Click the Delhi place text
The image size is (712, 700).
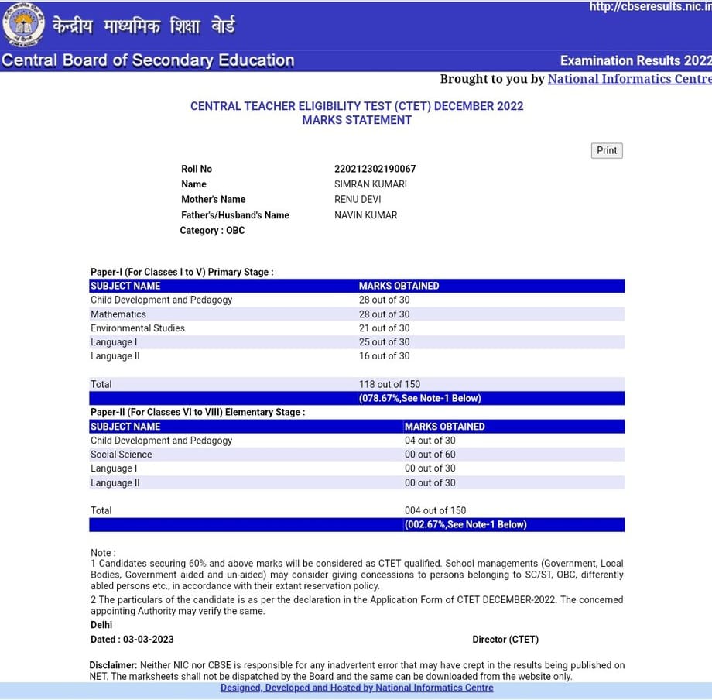[x=101, y=625]
